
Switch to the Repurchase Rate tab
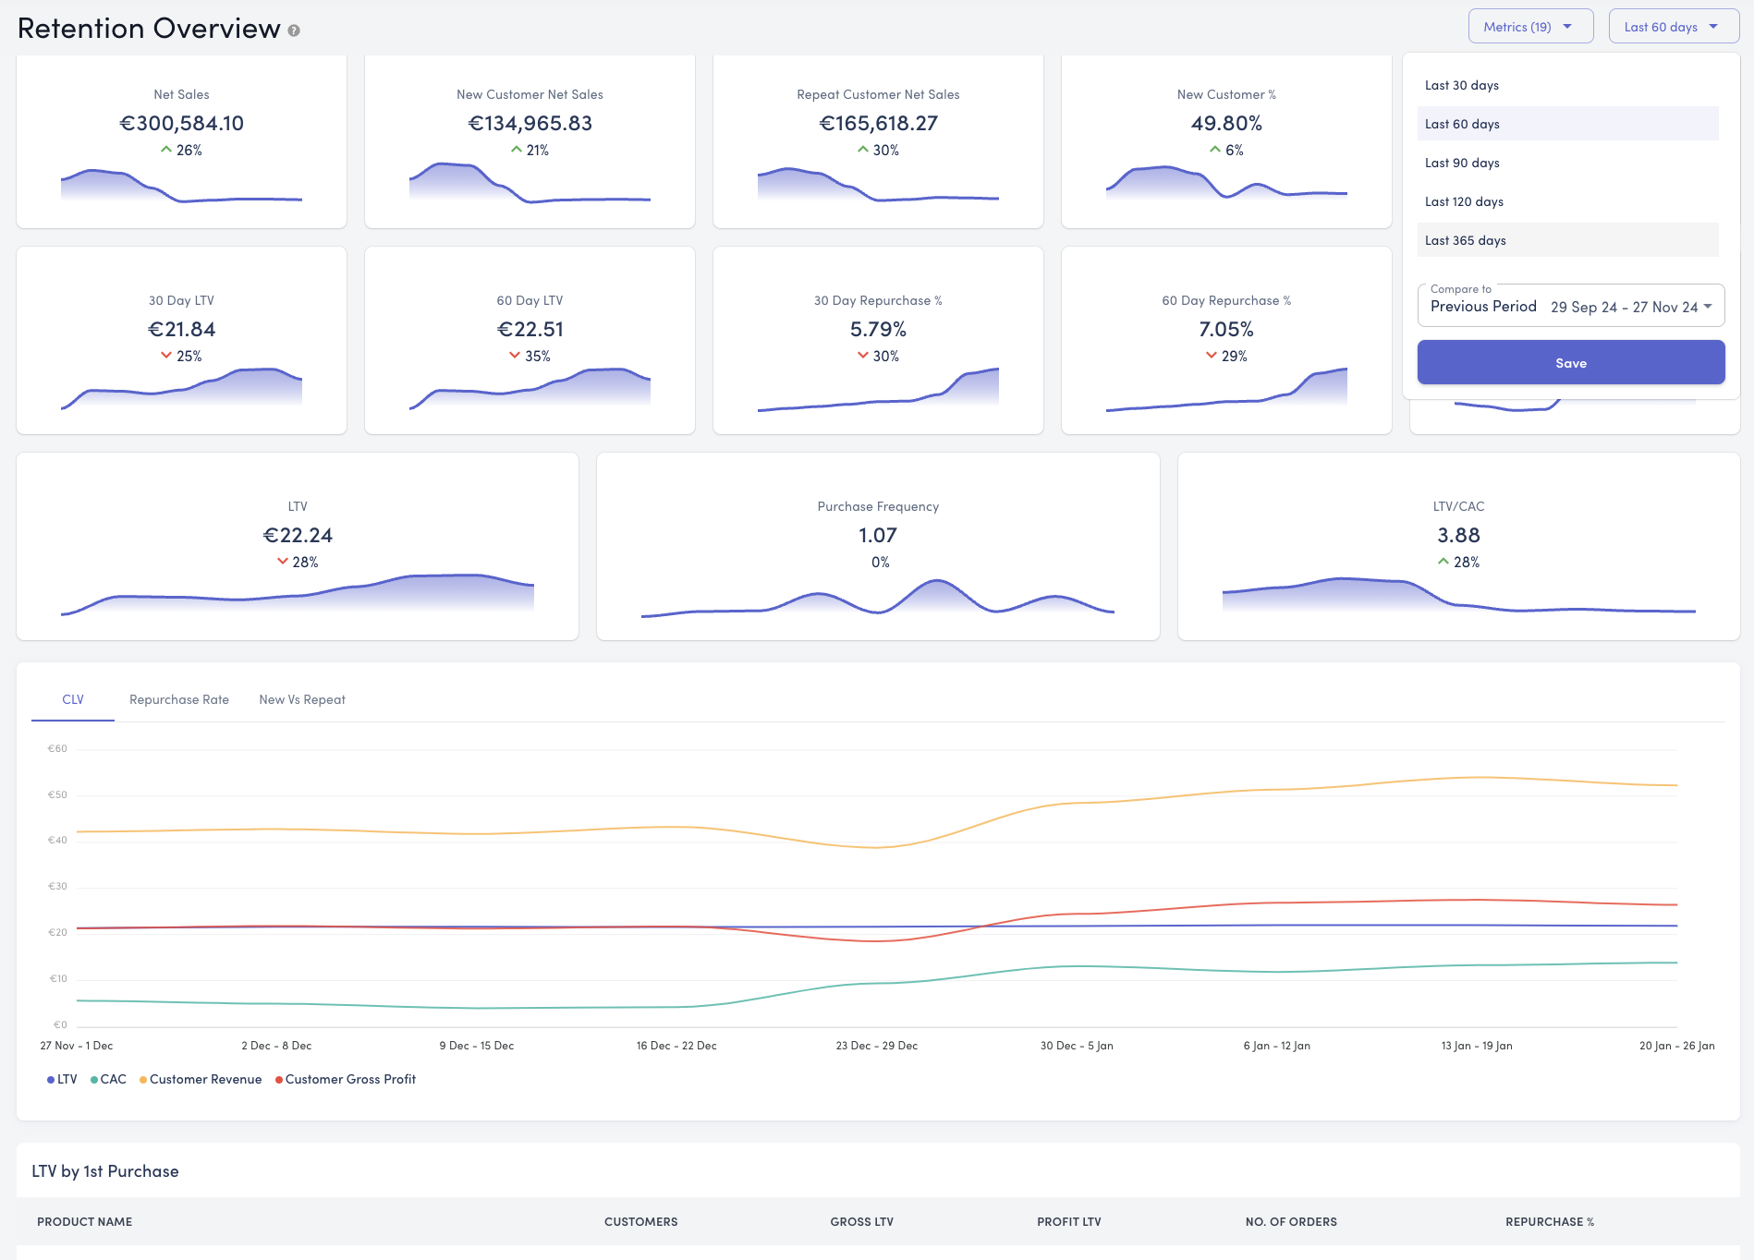(x=179, y=699)
